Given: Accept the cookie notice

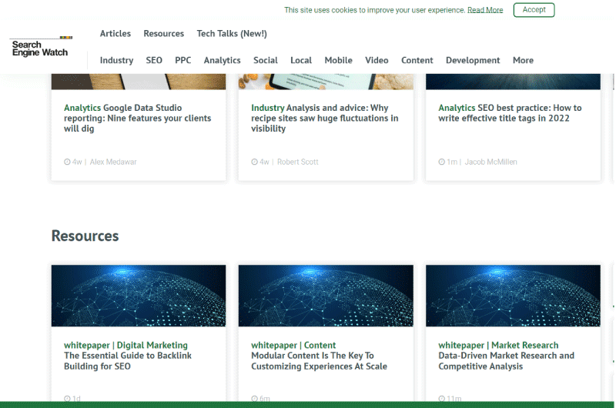Looking at the screenshot, I should (534, 10).
